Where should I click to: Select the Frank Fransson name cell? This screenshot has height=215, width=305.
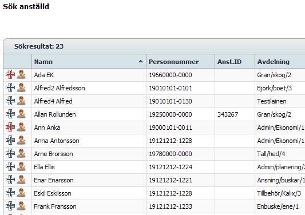89,206
